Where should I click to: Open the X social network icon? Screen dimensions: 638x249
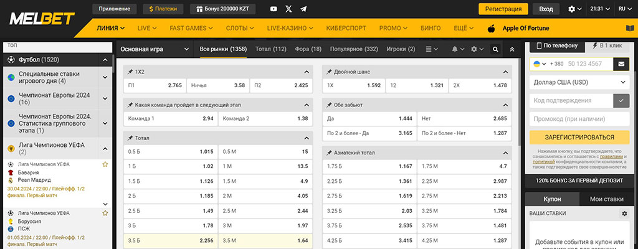(x=288, y=9)
